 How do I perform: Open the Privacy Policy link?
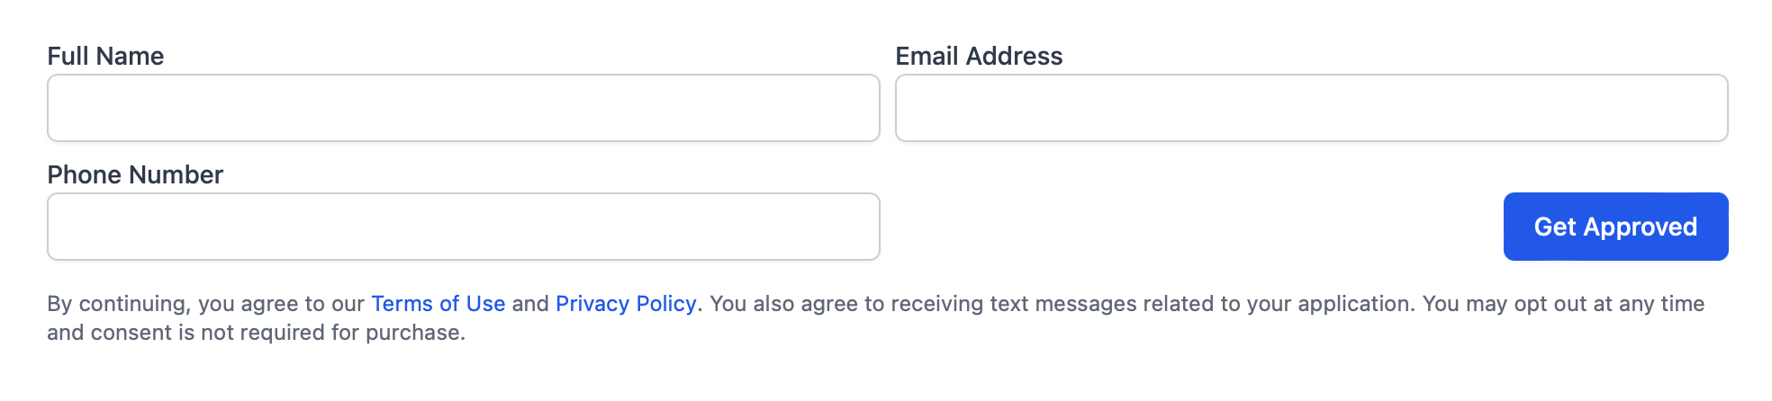click(x=626, y=304)
